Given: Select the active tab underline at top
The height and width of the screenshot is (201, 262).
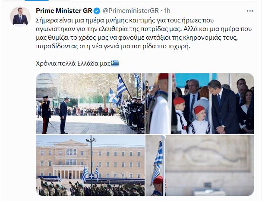Looking at the screenshot, I should click(37, 0).
